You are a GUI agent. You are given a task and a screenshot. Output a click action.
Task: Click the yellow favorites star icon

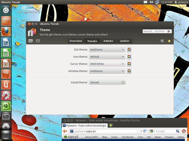coord(169,41)
